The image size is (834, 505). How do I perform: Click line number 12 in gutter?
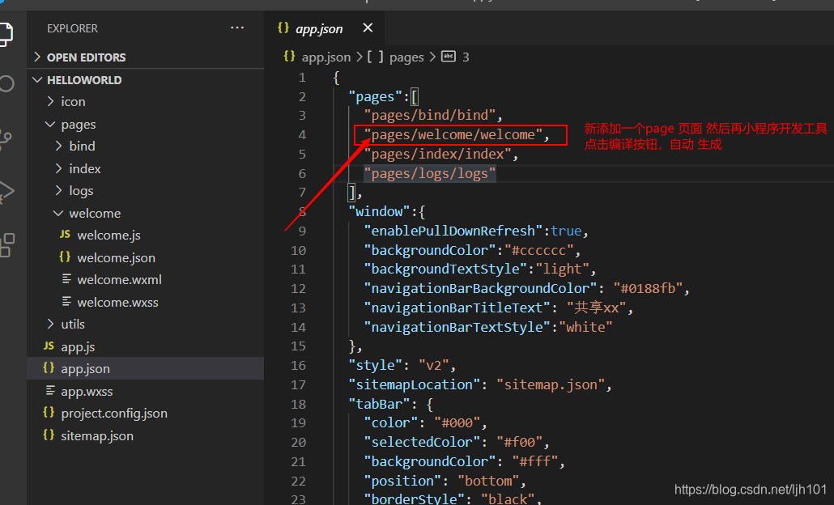pos(299,289)
